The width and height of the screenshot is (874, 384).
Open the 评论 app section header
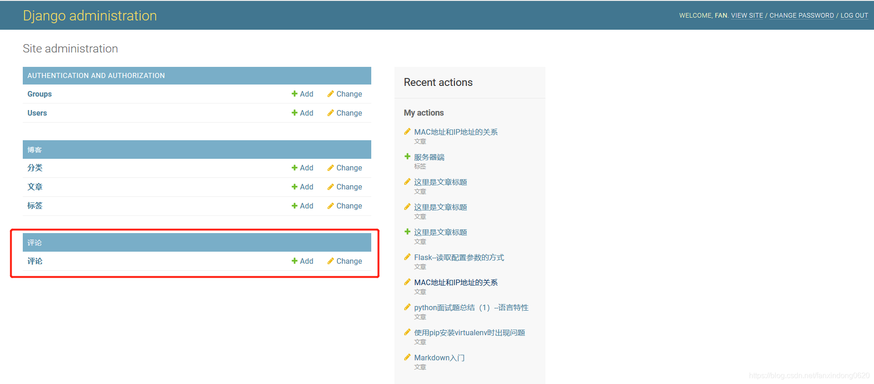(x=34, y=242)
